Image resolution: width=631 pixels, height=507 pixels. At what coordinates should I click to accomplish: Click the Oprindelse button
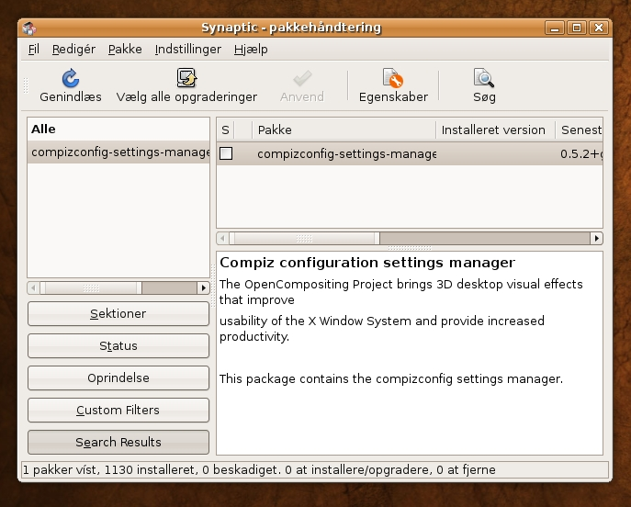(x=118, y=378)
